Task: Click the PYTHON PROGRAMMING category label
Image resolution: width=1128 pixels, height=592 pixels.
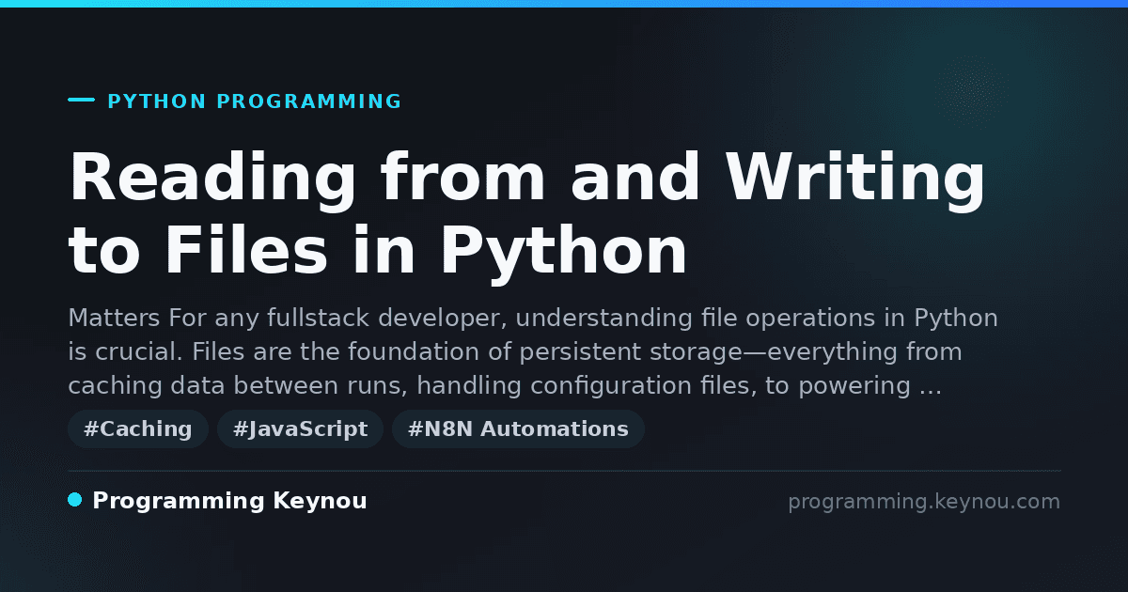Action: coord(255,101)
